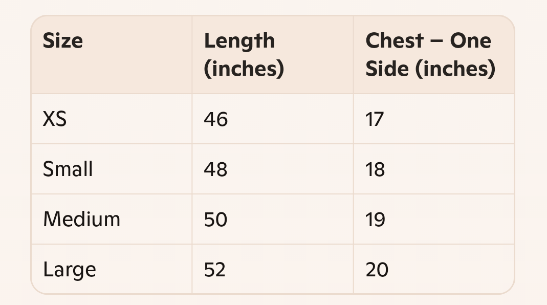The width and height of the screenshot is (547, 305).
Task: Click the XS length value 46
Action: click(215, 119)
